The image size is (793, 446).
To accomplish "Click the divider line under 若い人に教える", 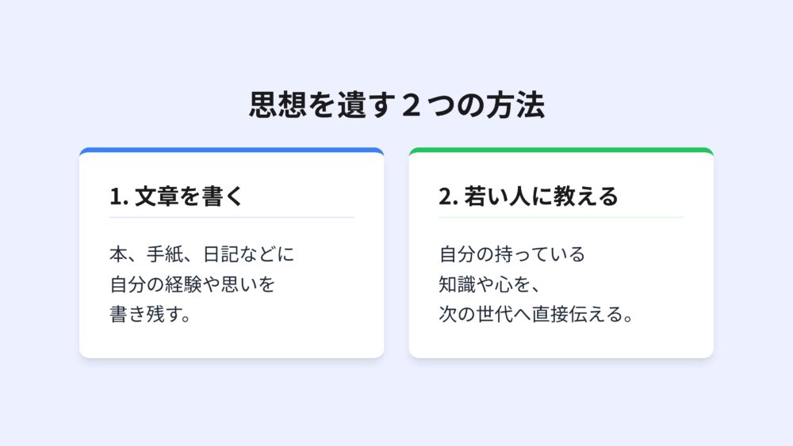I will [x=561, y=217].
